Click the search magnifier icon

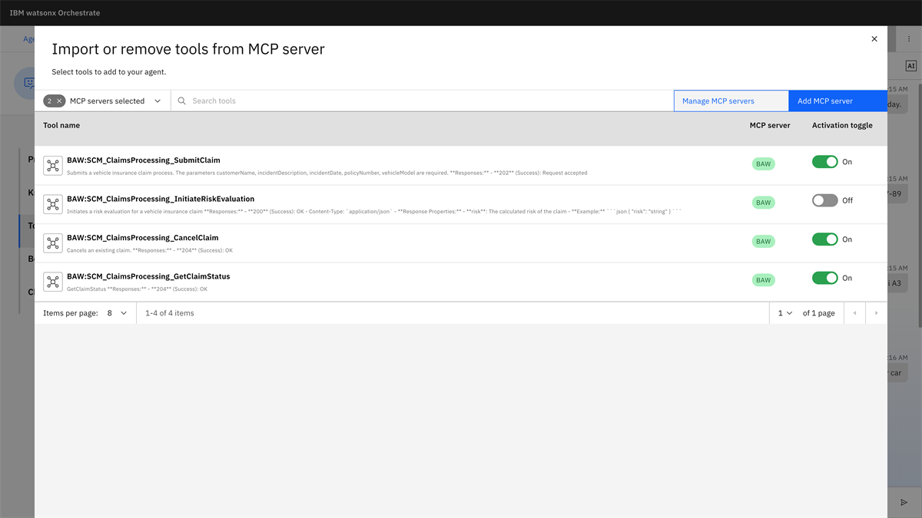tap(182, 101)
